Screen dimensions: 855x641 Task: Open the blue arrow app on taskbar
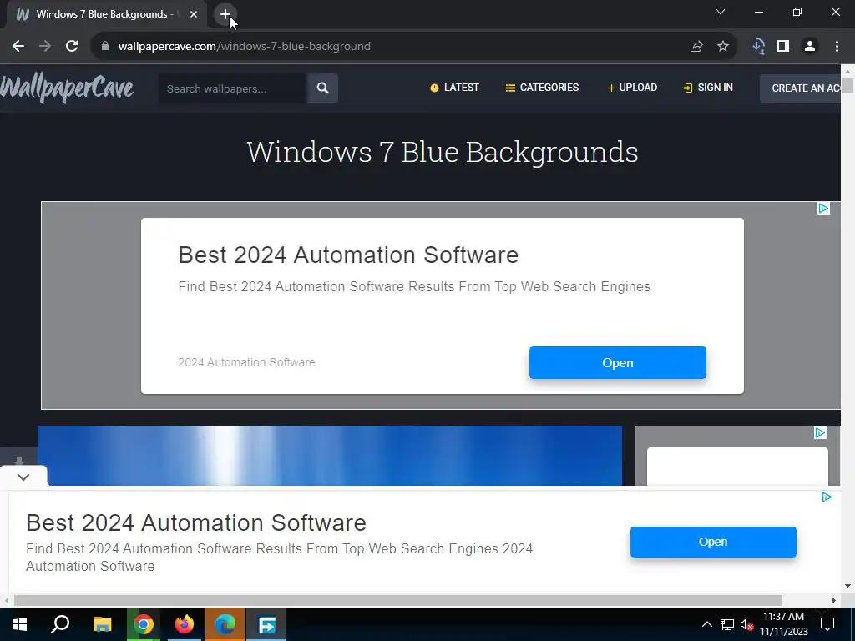pyautogui.click(x=266, y=624)
